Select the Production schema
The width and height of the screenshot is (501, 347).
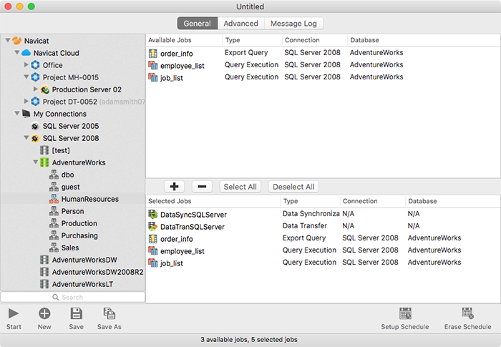tap(79, 223)
